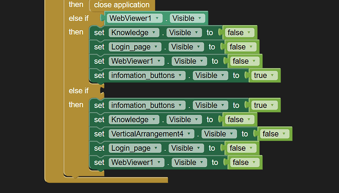
Task: Change true value on upper infomation_buttons row
Action: point(265,76)
